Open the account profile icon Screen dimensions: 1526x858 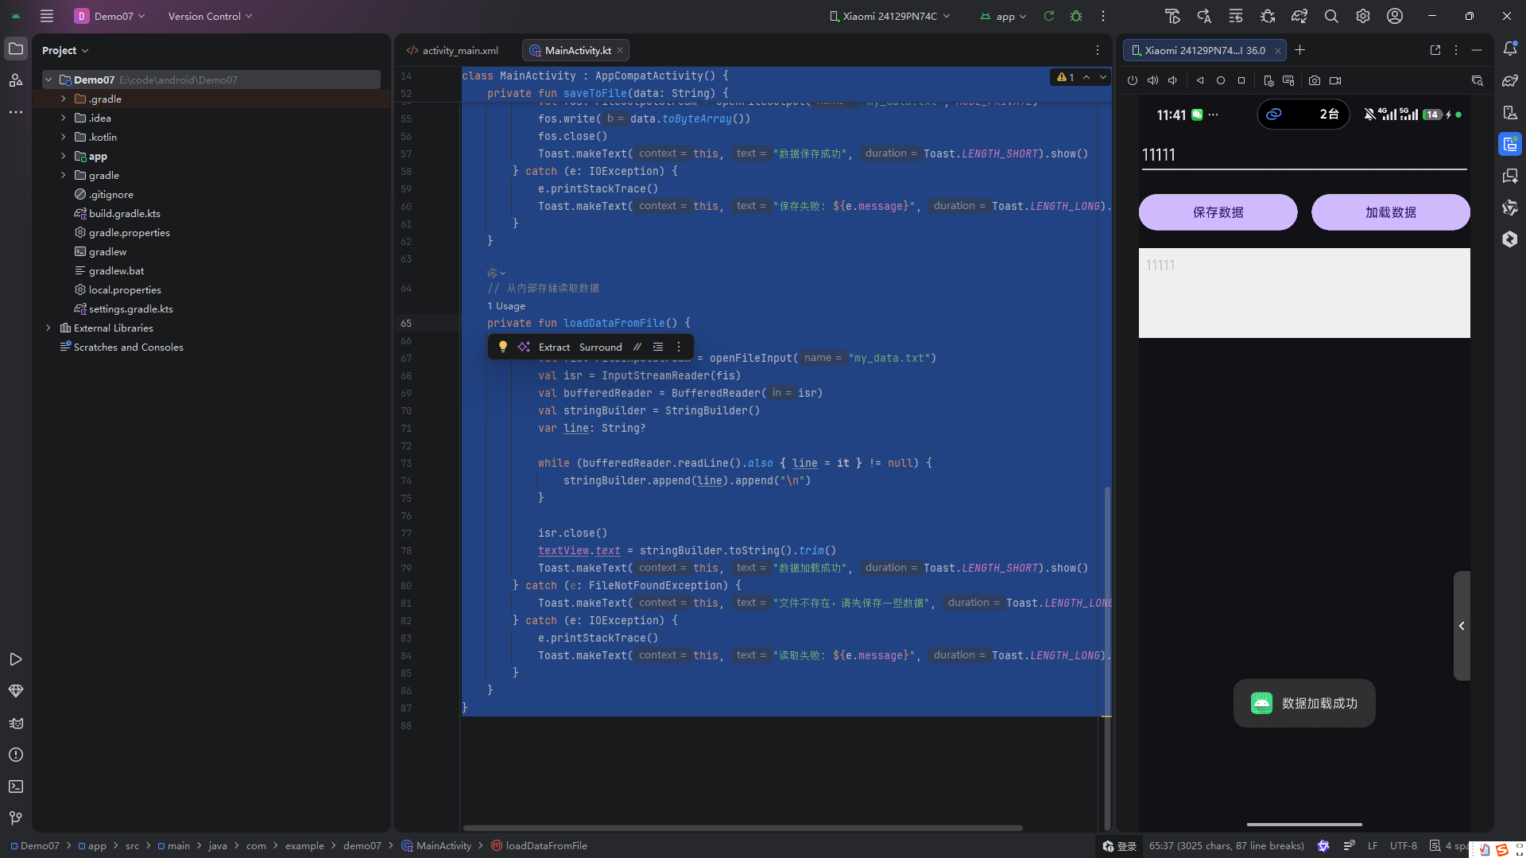tap(1395, 16)
